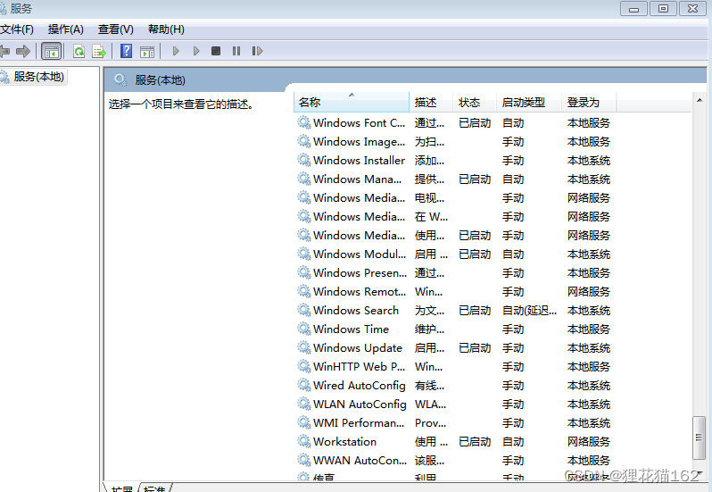
Task: Click 有线... description of Wired AutoConfig
Action: click(429, 385)
